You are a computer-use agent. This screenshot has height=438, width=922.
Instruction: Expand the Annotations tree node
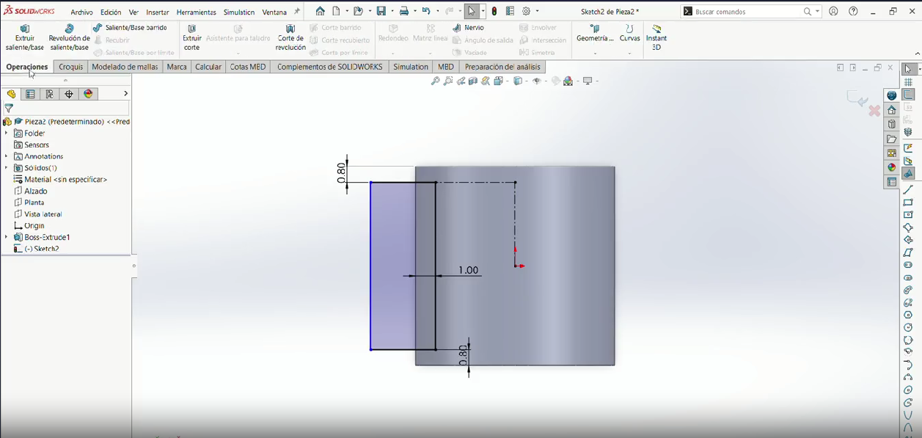pyautogui.click(x=7, y=156)
